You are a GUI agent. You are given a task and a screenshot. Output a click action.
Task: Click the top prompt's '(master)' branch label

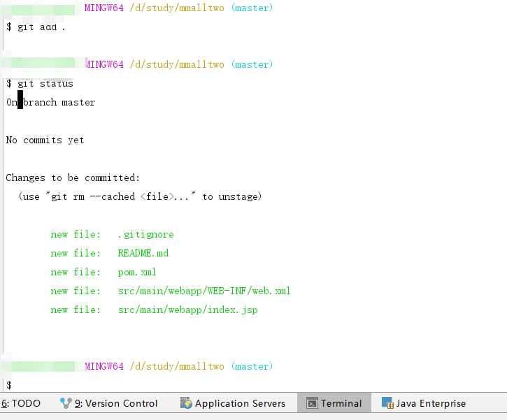coord(252,8)
